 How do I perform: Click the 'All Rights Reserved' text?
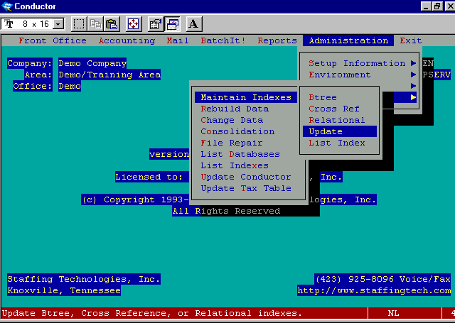[x=226, y=211]
